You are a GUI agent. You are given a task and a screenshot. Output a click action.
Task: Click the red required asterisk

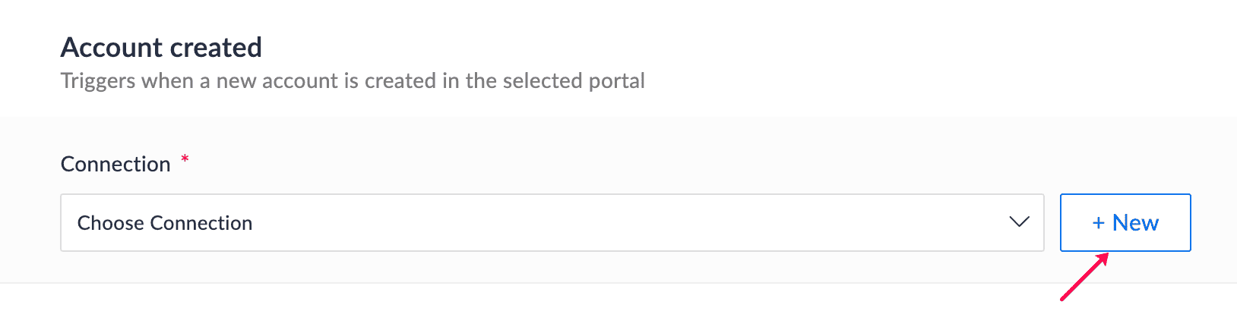[185, 159]
